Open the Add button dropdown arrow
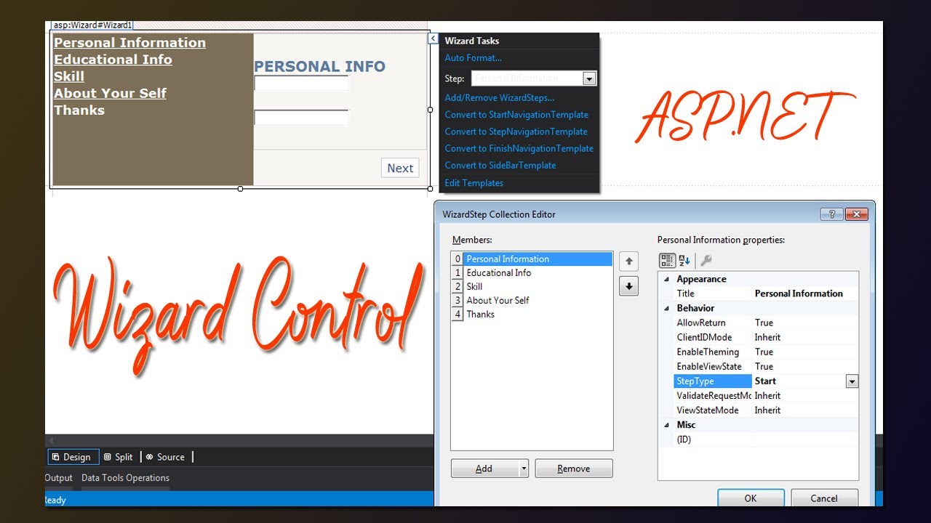This screenshot has width=931, height=523. point(524,469)
